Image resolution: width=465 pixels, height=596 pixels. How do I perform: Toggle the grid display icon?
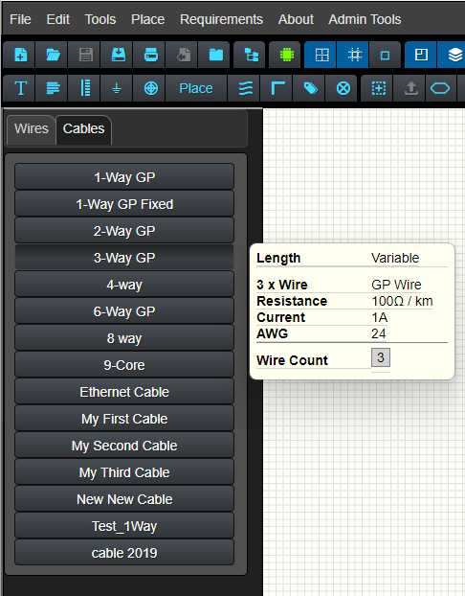tap(321, 56)
